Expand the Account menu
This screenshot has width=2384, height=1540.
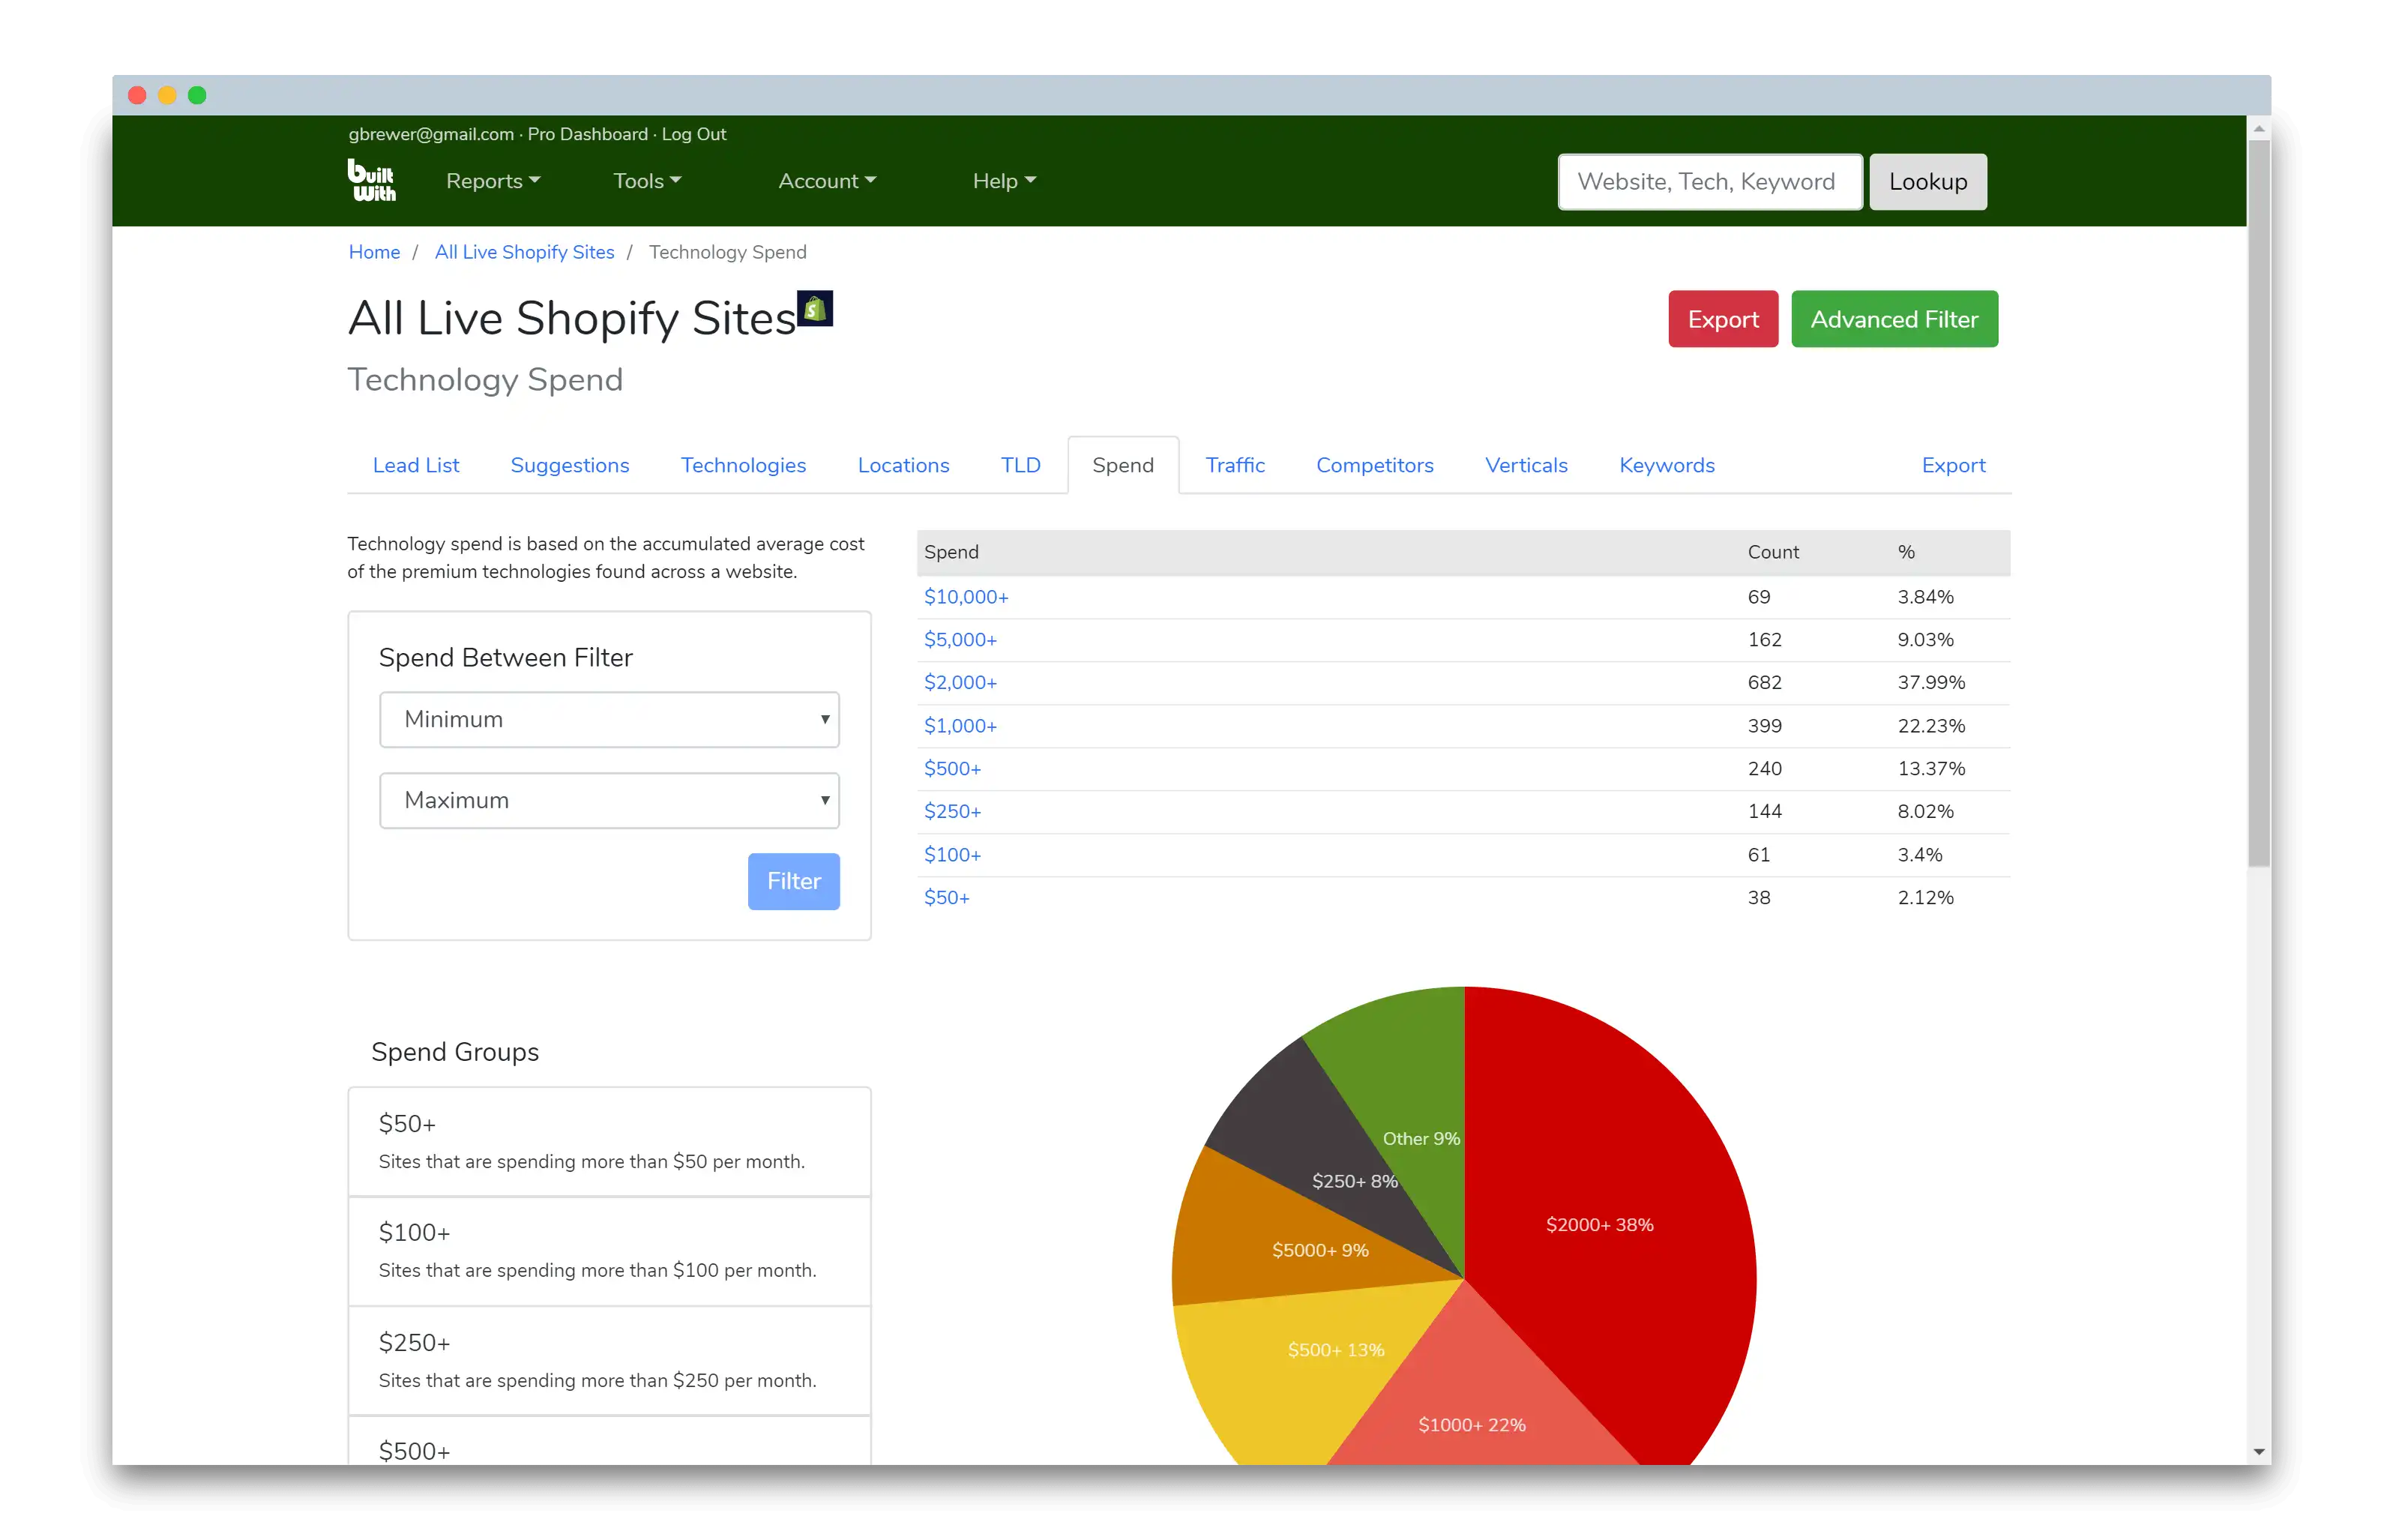pos(827,181)
